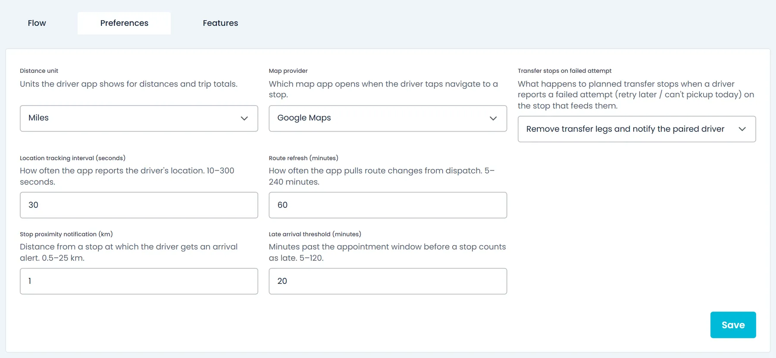Image resolution: width=776 pixels, height=358 pixels.
Task: Click the description starting 'Distance from a stop'
Action: pos(128,252)
